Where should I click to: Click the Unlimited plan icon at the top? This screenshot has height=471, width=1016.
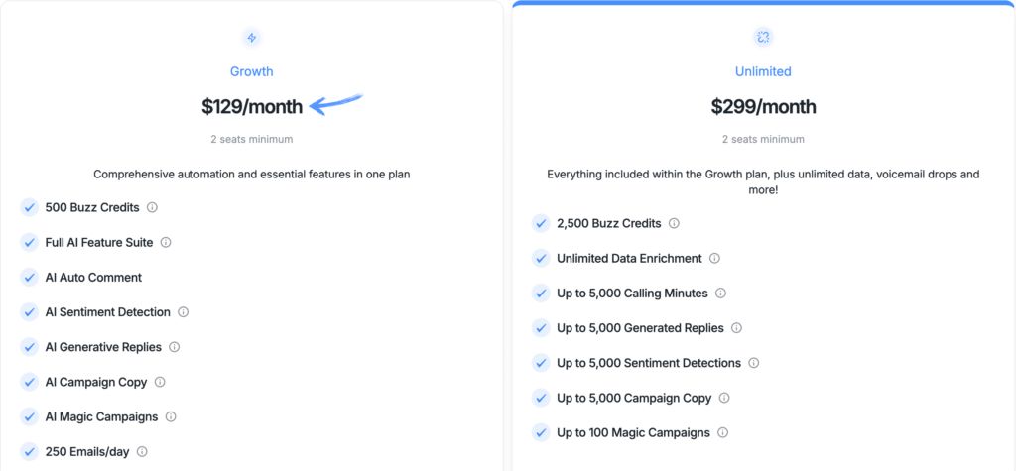point(763,38)
